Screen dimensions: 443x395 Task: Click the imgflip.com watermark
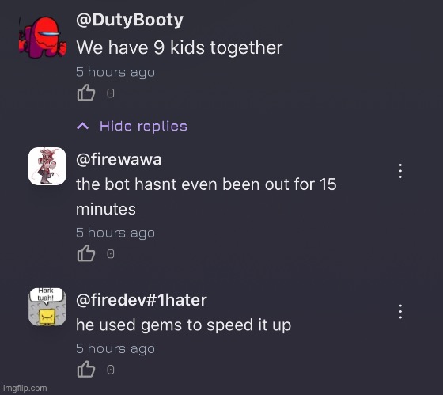[25, 388]
